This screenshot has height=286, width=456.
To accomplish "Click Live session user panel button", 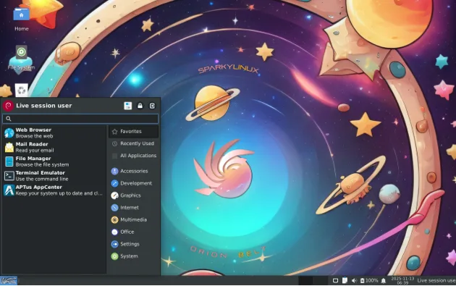I will (436, 281).
